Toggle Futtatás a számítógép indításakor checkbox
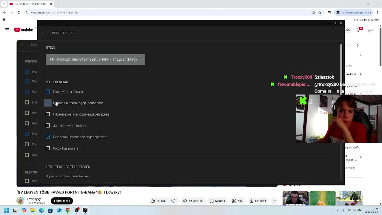The image size is (382, 215). pyautogui.click(x=48, y=103)
